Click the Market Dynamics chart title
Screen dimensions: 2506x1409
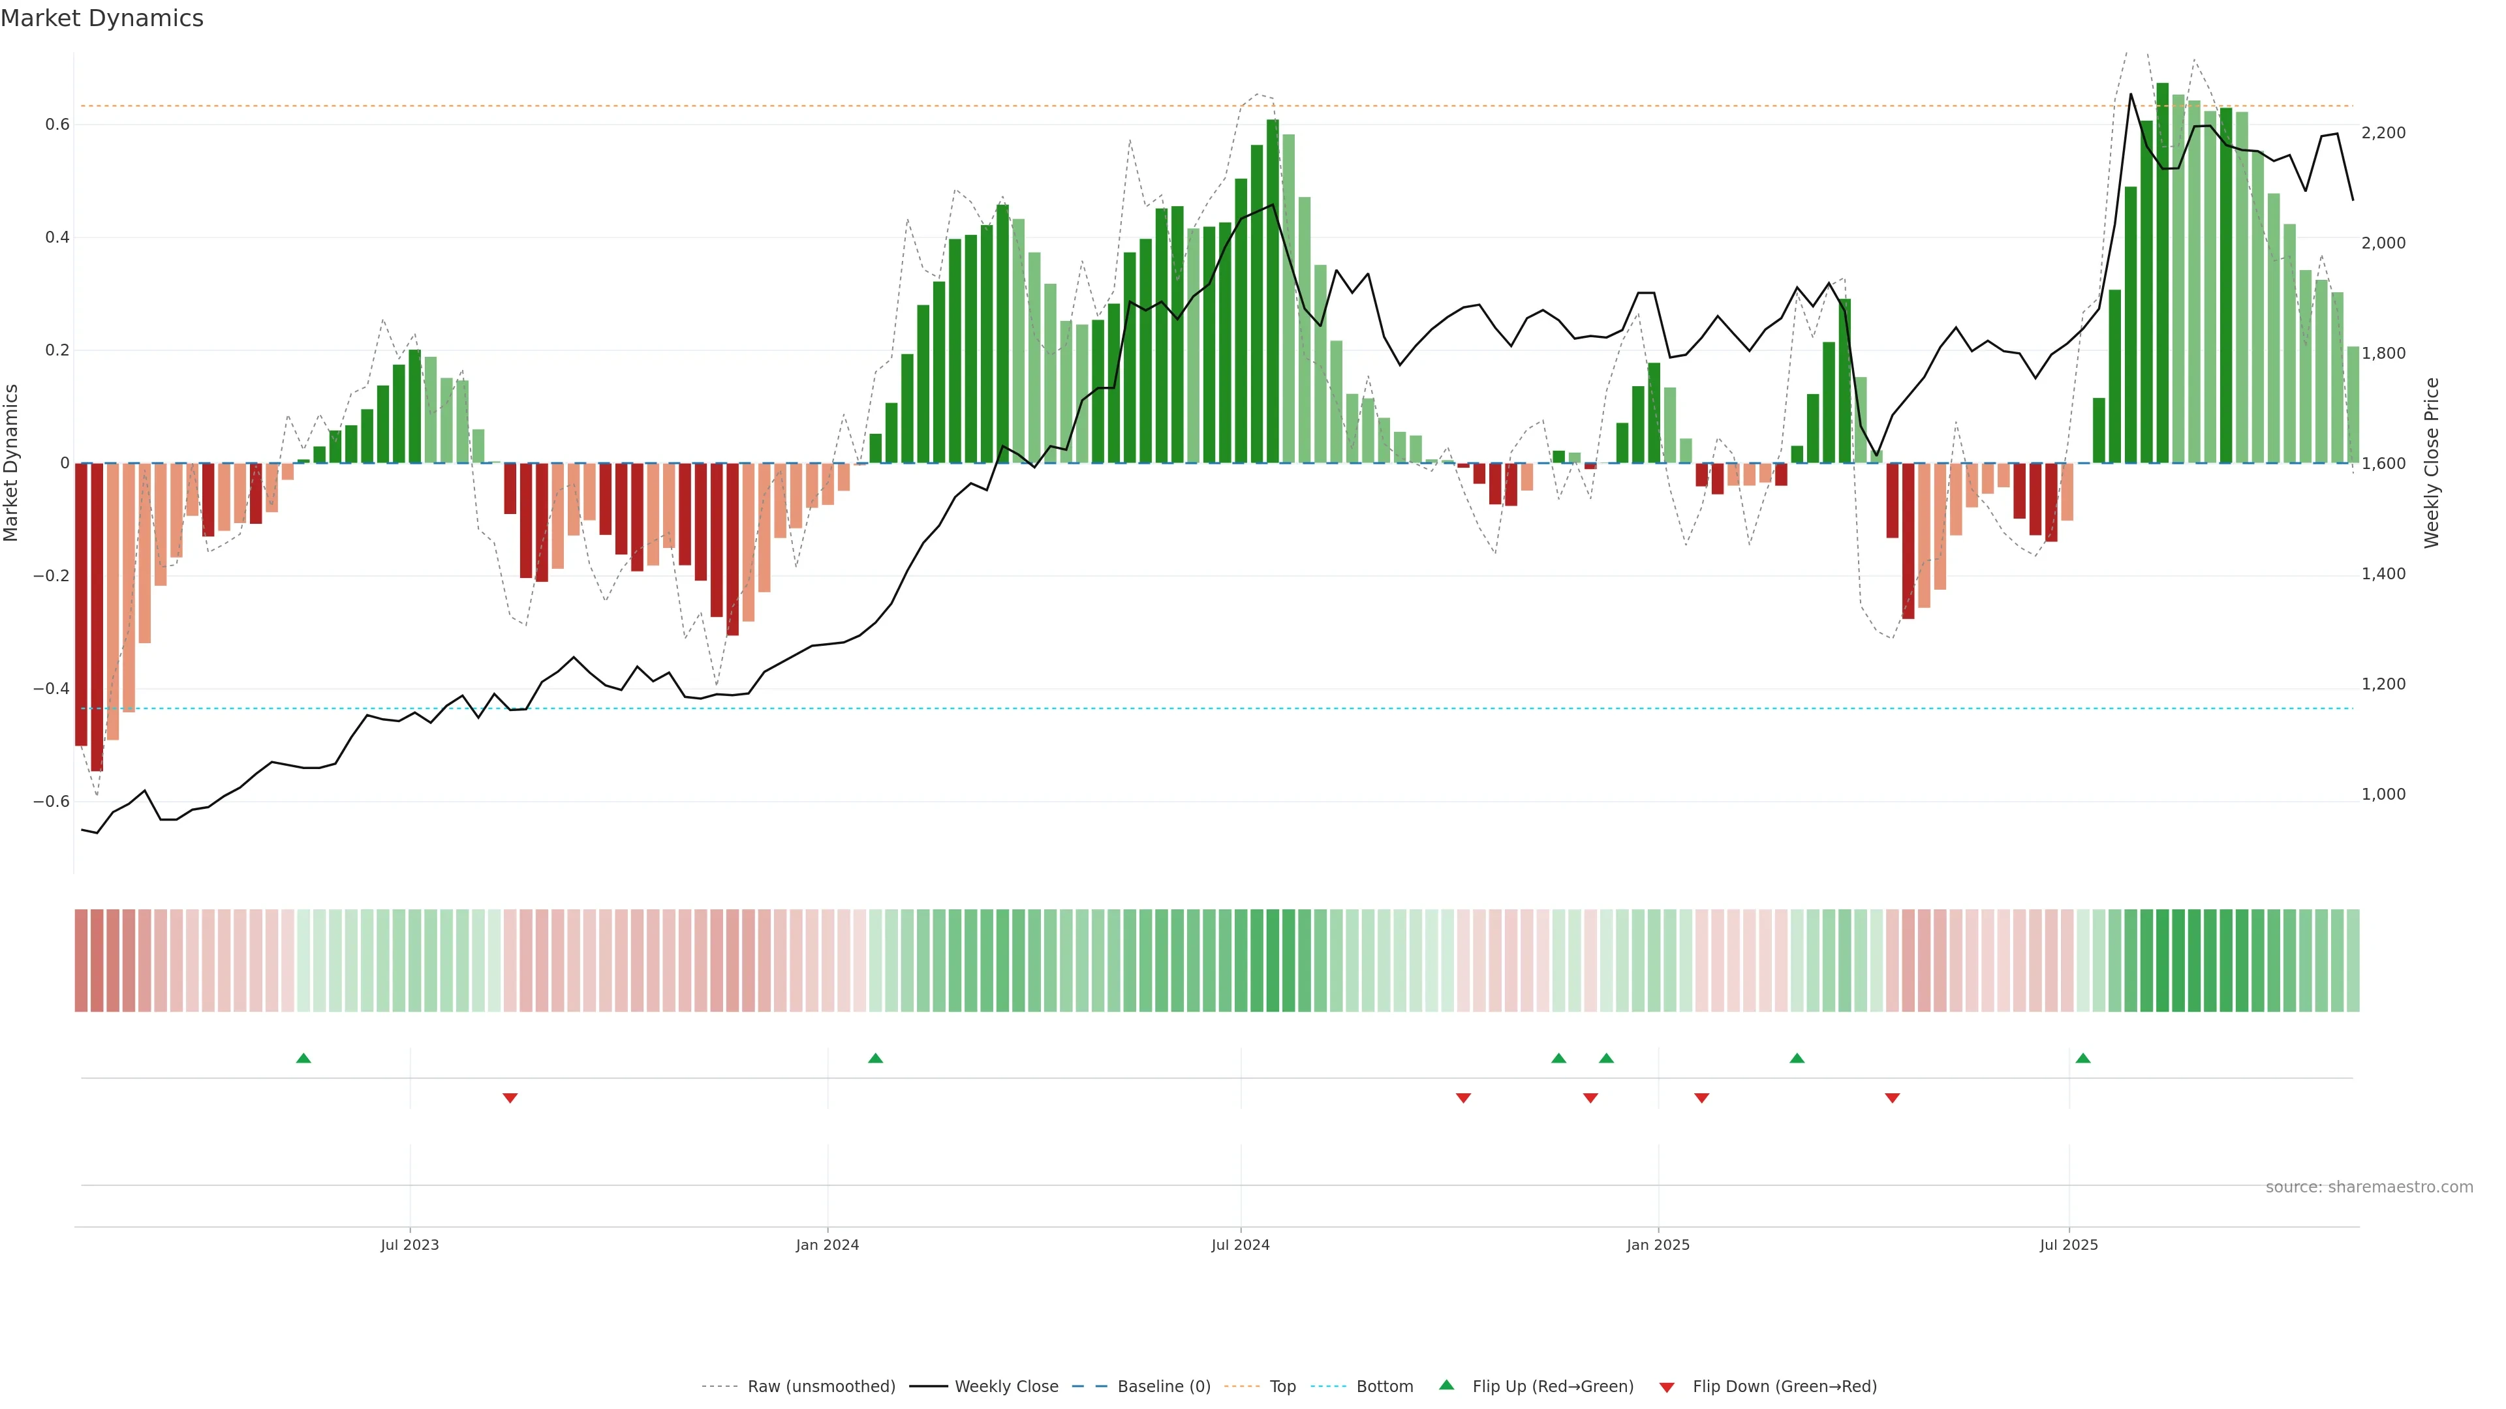click(x=102, y=18)
